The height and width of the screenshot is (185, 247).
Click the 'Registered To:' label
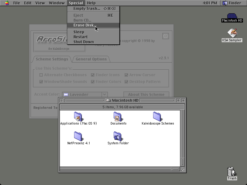45,108
